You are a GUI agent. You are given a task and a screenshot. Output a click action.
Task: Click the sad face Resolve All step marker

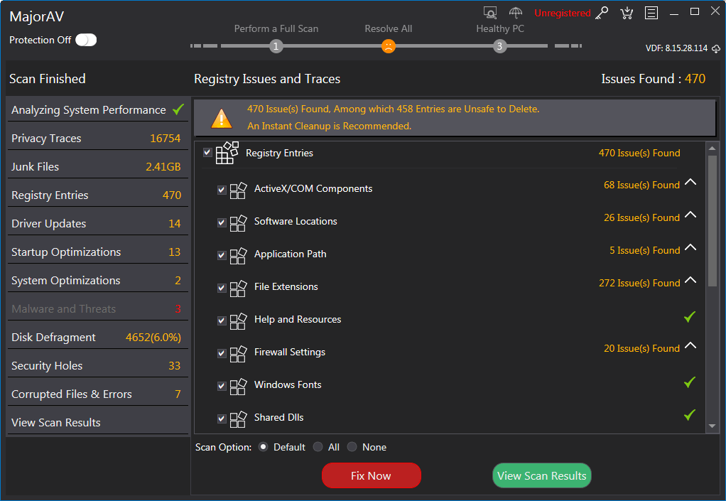click(388, 46)
